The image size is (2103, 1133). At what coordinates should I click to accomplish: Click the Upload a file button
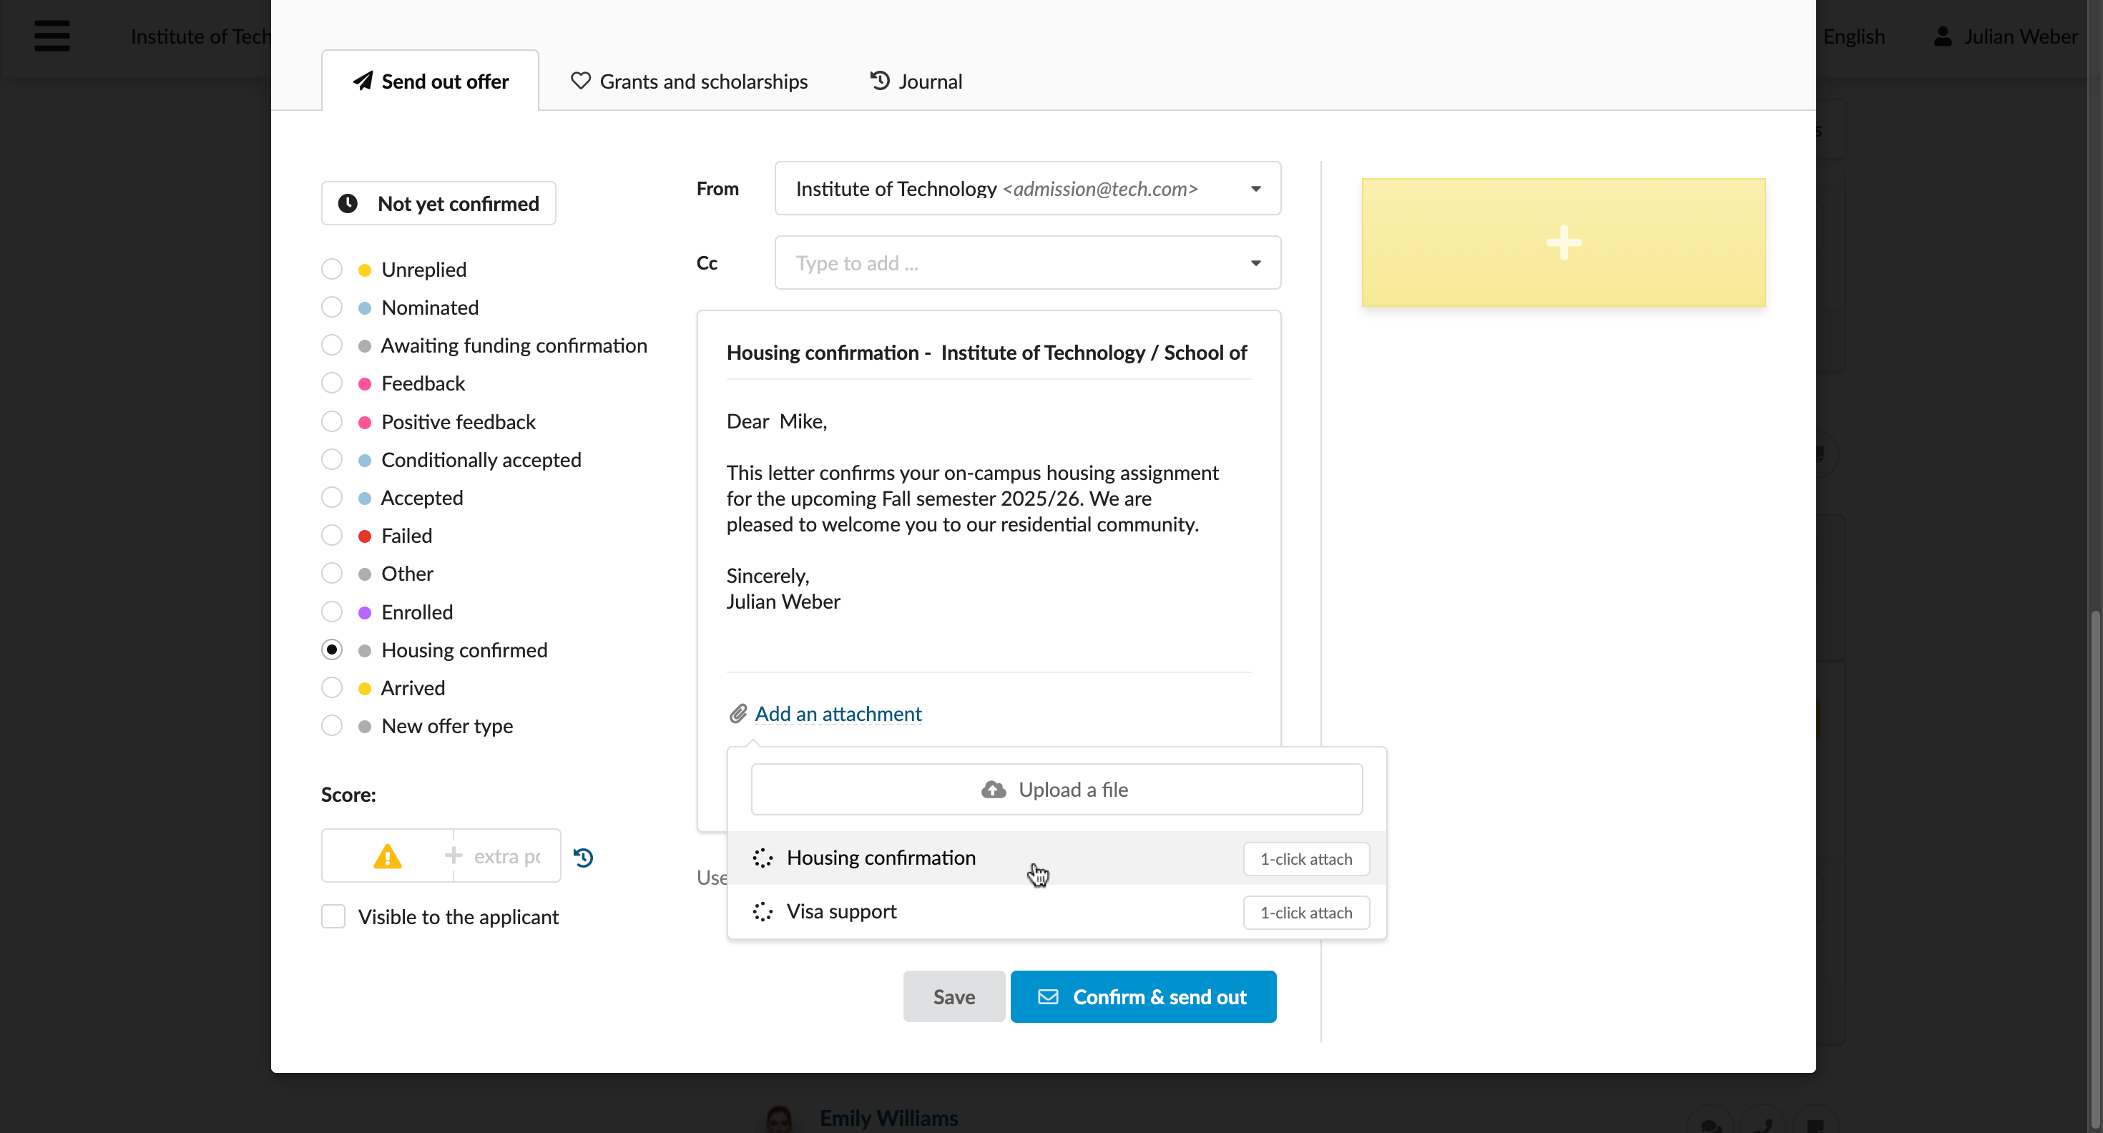[1057, 790]
